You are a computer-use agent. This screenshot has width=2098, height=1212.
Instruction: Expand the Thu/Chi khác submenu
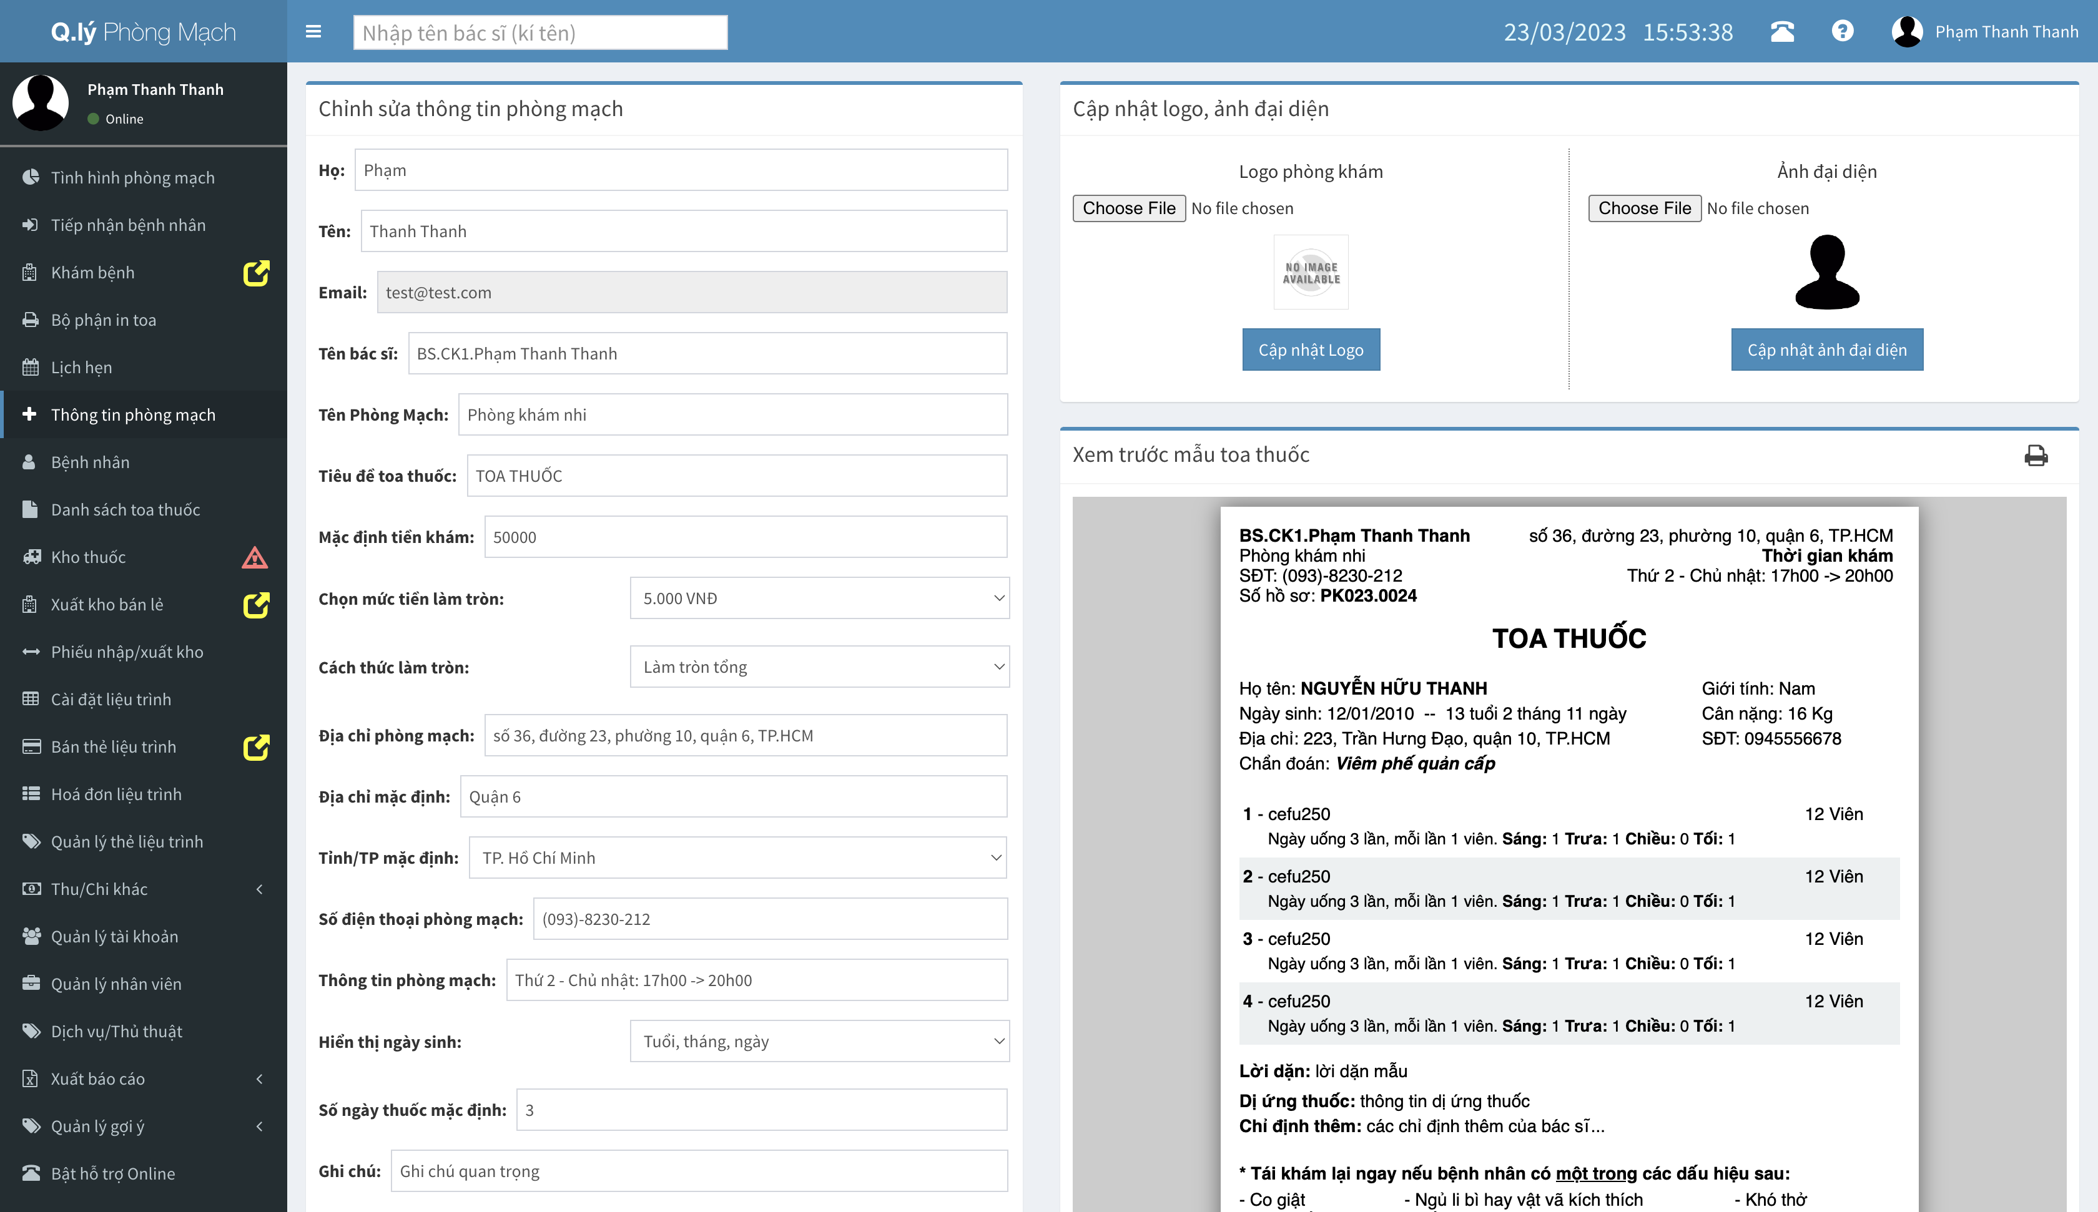tap(143, 889)
